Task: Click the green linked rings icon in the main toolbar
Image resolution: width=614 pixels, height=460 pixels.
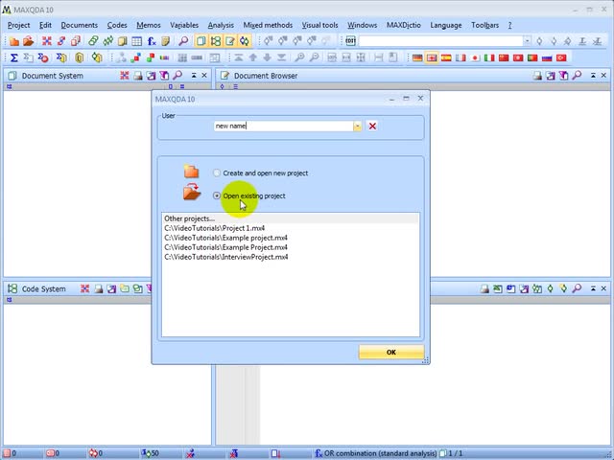Action: (93, 41)
